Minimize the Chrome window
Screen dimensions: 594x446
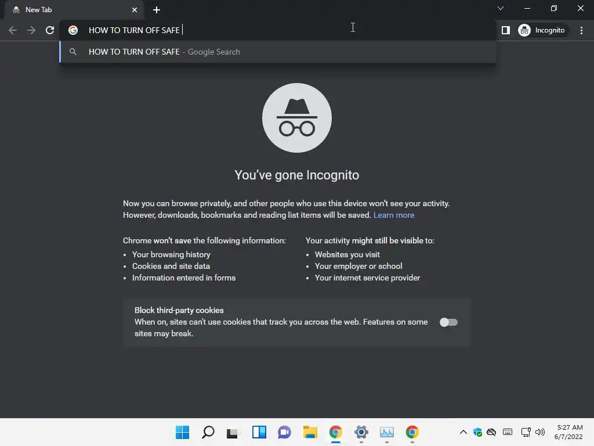click(x=527, y=8)
